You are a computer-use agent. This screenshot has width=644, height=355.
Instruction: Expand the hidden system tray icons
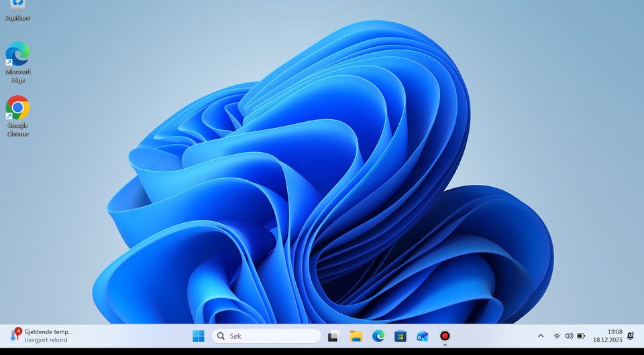click(x=541, y=336)
